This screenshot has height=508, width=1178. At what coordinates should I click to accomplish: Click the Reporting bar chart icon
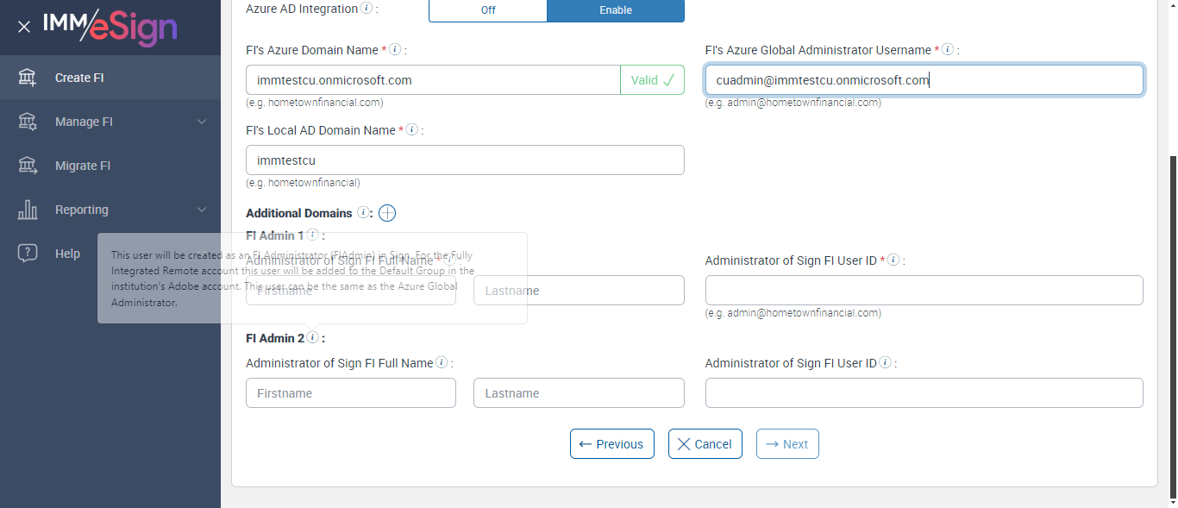28,210
